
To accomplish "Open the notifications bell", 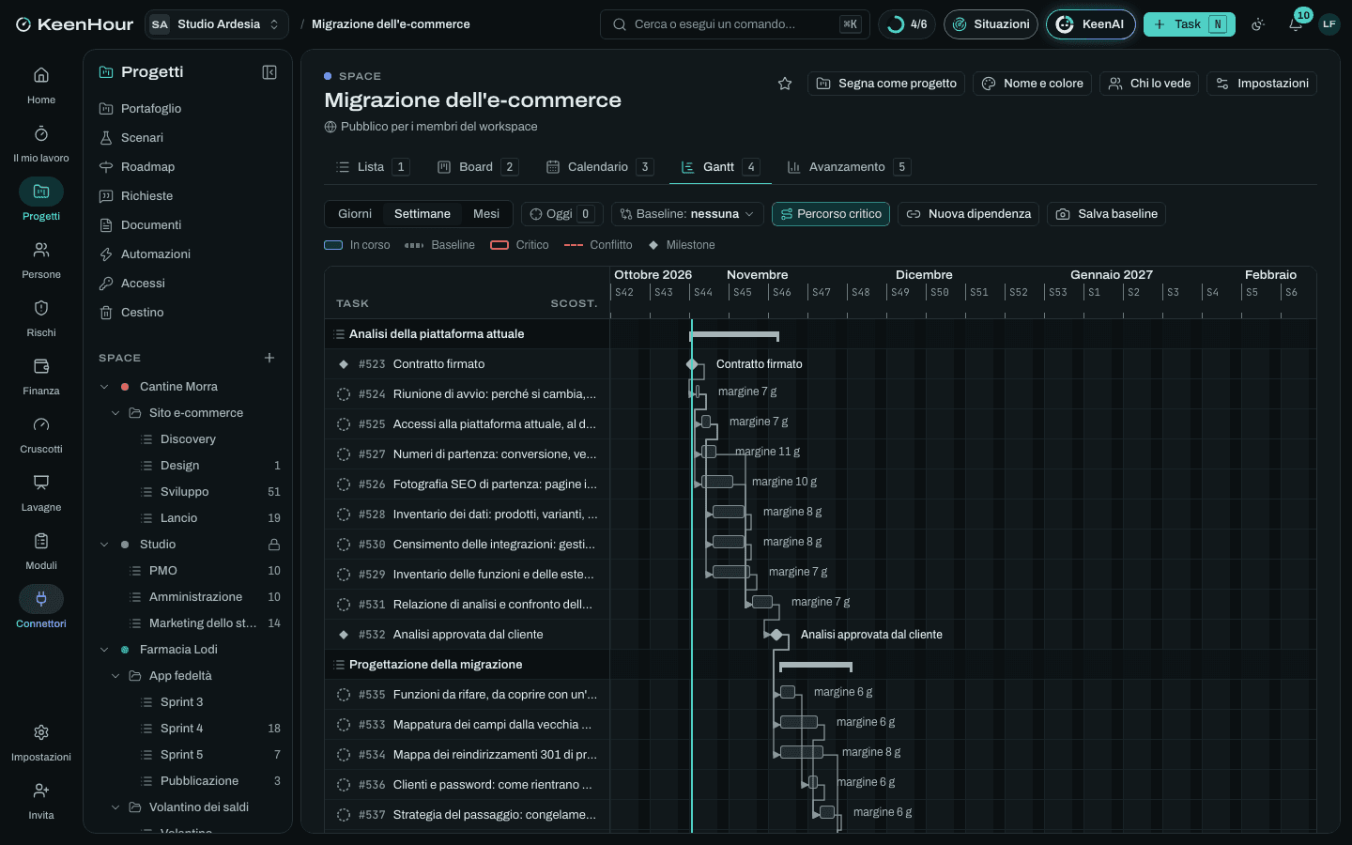I will [1296, 24].
